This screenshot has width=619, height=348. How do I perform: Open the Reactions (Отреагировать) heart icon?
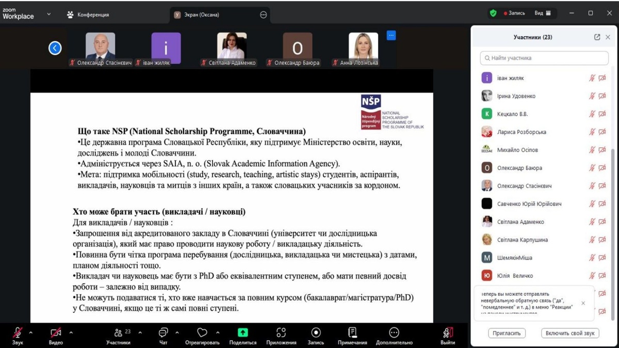click(x=202, y=333)
